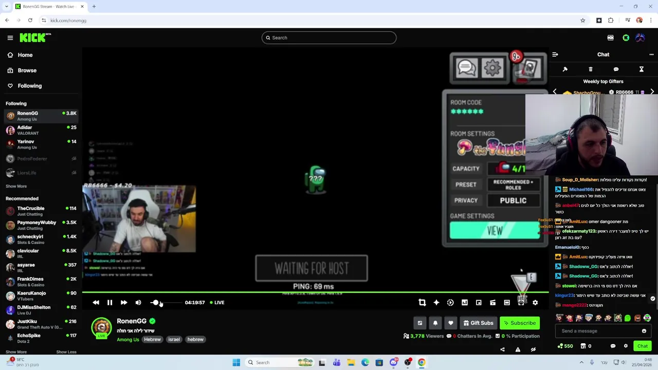The width and height of the screenshot is (658, 370).
Task: Click the capitalized Hebrew tag
Action: pos(152,340)
